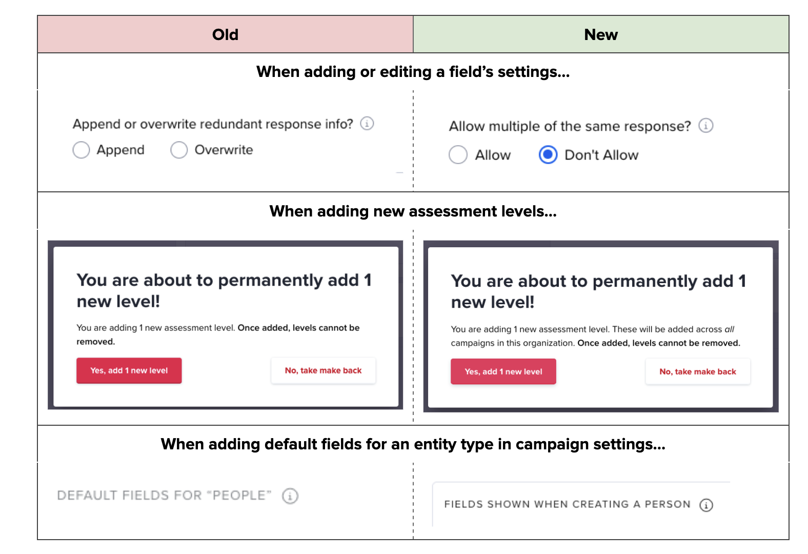Screen dimensions: 808x554
Task: Click info icon next to Allow multiple response
Action: [706, 126]
